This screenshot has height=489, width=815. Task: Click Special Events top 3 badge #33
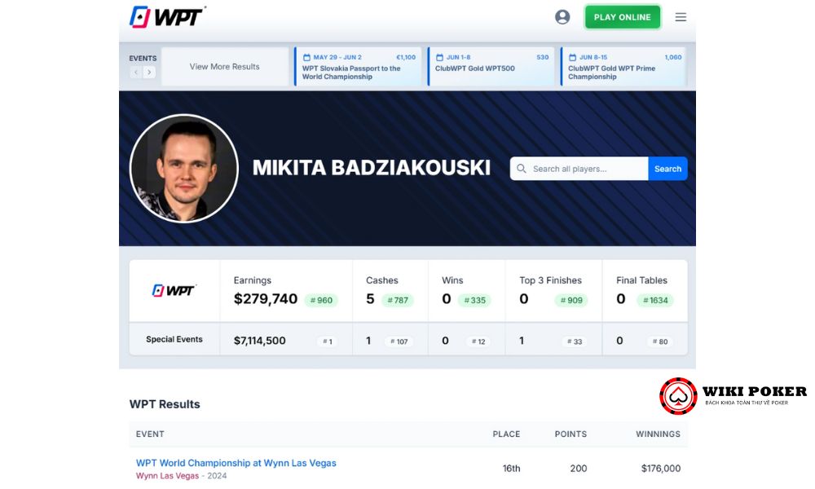pos(575,341)
